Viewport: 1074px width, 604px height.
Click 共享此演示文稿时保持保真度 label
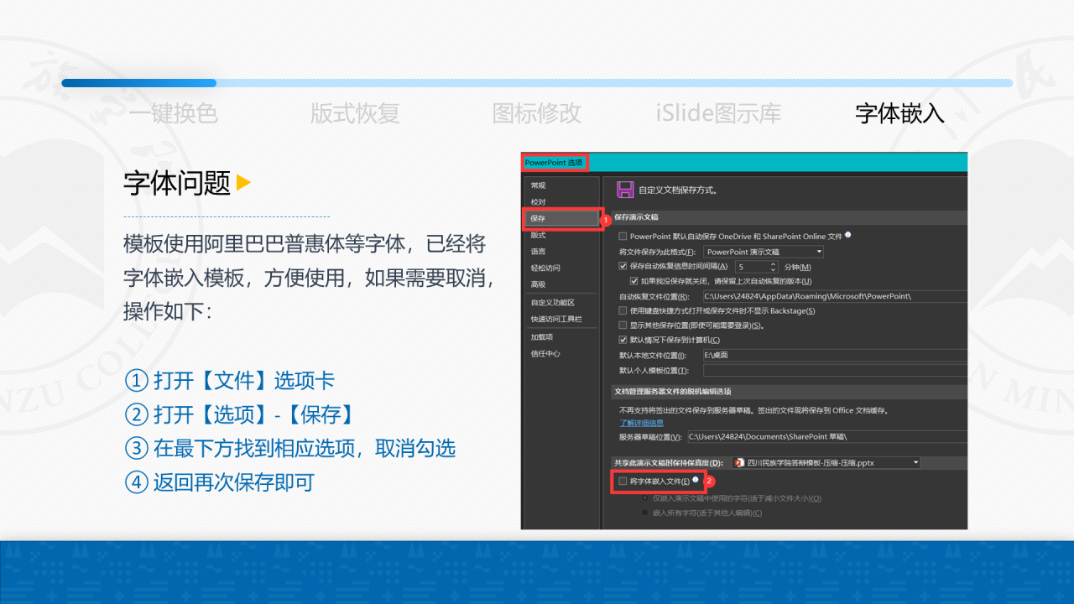(669, 462)
